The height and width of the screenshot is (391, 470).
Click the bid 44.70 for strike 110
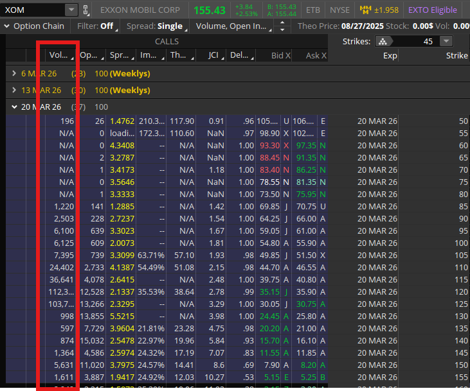tap(269, 268)
